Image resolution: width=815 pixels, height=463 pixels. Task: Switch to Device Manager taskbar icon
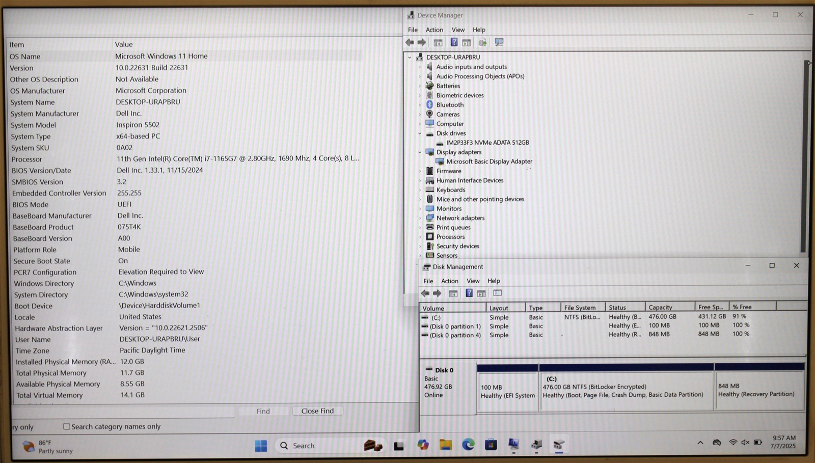click(536, 445)
